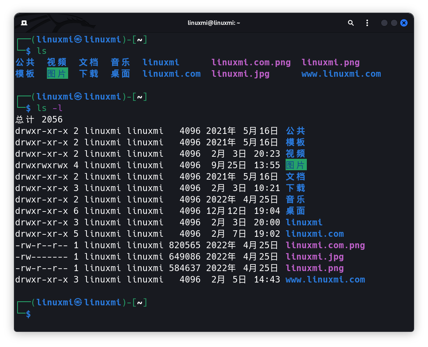
Task: Maximize the terminal with second gray circle
Action: [394, 23]
